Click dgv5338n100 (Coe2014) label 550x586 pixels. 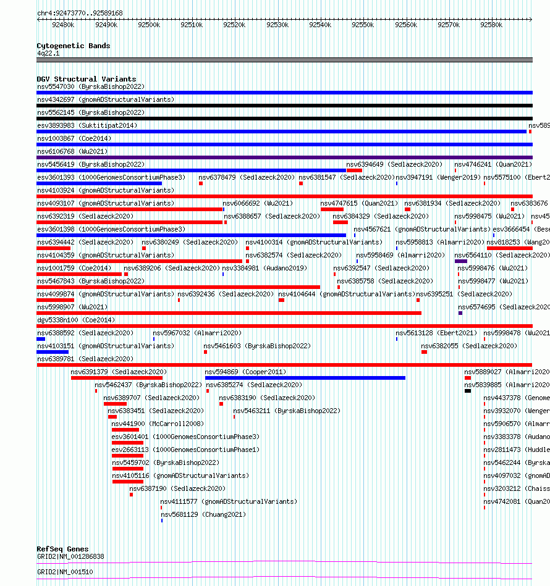(76, 320)
